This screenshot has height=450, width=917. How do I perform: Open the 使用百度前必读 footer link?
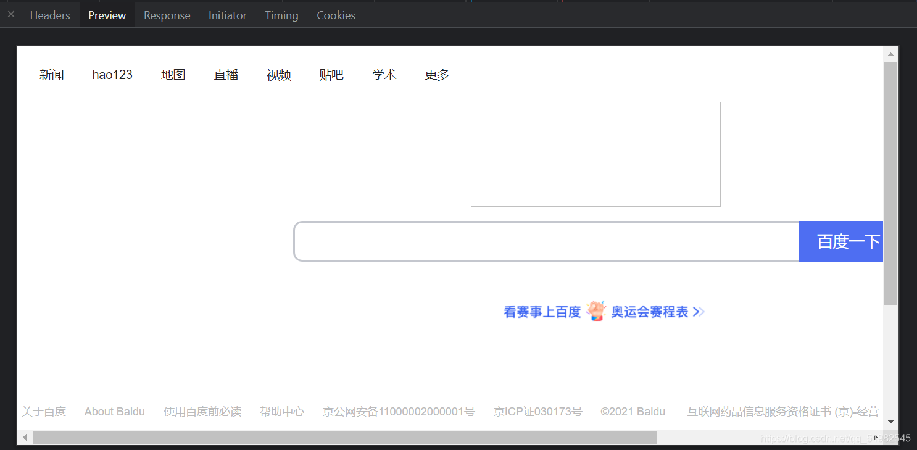pyautogui.click(x=202, y=412)
